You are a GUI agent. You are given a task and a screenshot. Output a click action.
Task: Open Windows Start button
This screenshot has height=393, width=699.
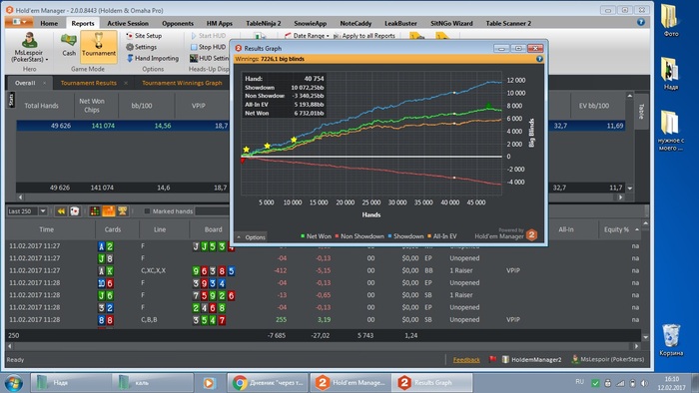click(14, 383)
